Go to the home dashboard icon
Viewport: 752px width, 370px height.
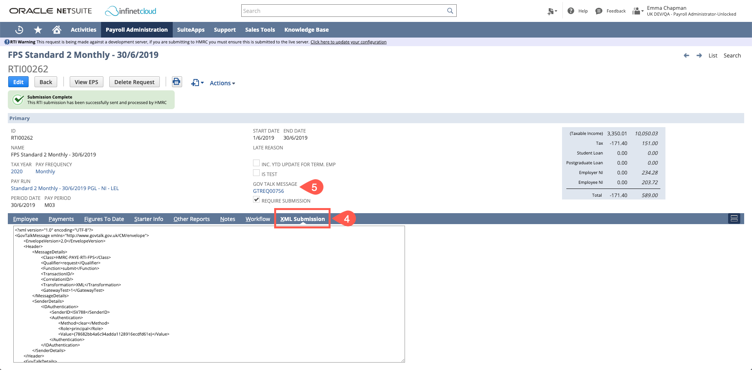click(56, 29)
